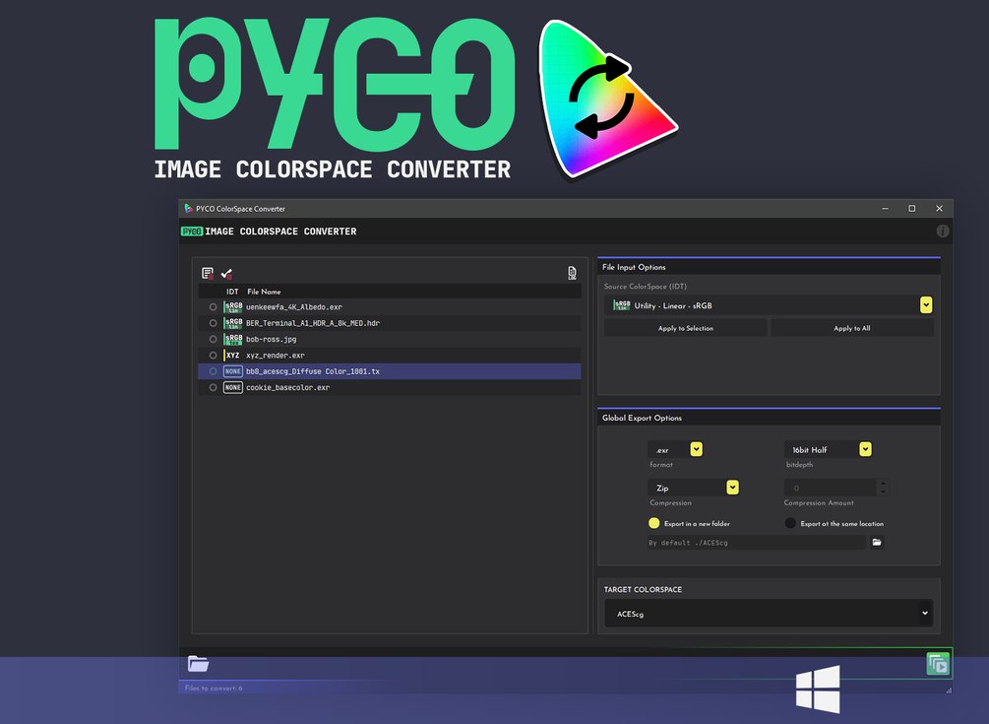Select file cookie_basecolor.exr
The image size is (989, 724).
287,387
